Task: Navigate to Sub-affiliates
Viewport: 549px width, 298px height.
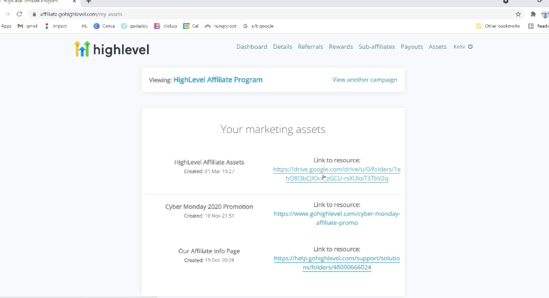Action: pyautogui.click(x=377, y=47)
